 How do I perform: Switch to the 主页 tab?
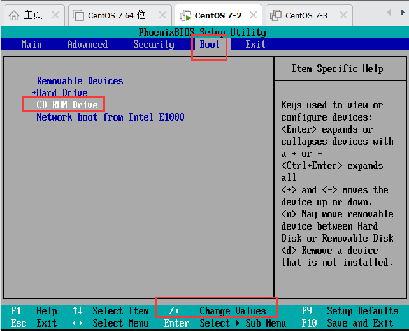click(33, 15)
